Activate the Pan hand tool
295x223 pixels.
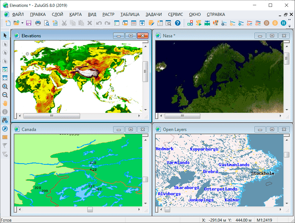[x=5, y=103]
